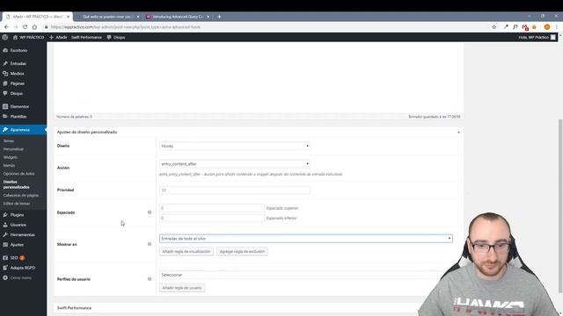
Task: Open the Hola, WP Práctico user menu
Action: (537, 37)
